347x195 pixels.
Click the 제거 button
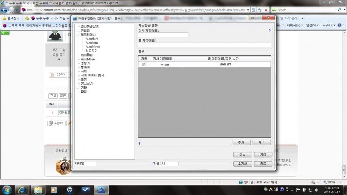[x=262, y=142]
